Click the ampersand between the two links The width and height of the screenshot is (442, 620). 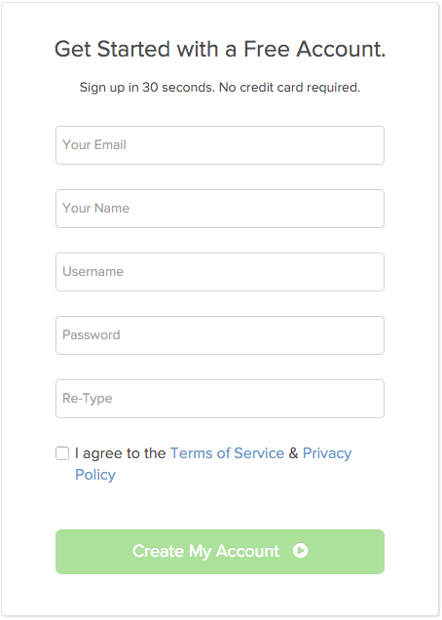coord(293,453)
